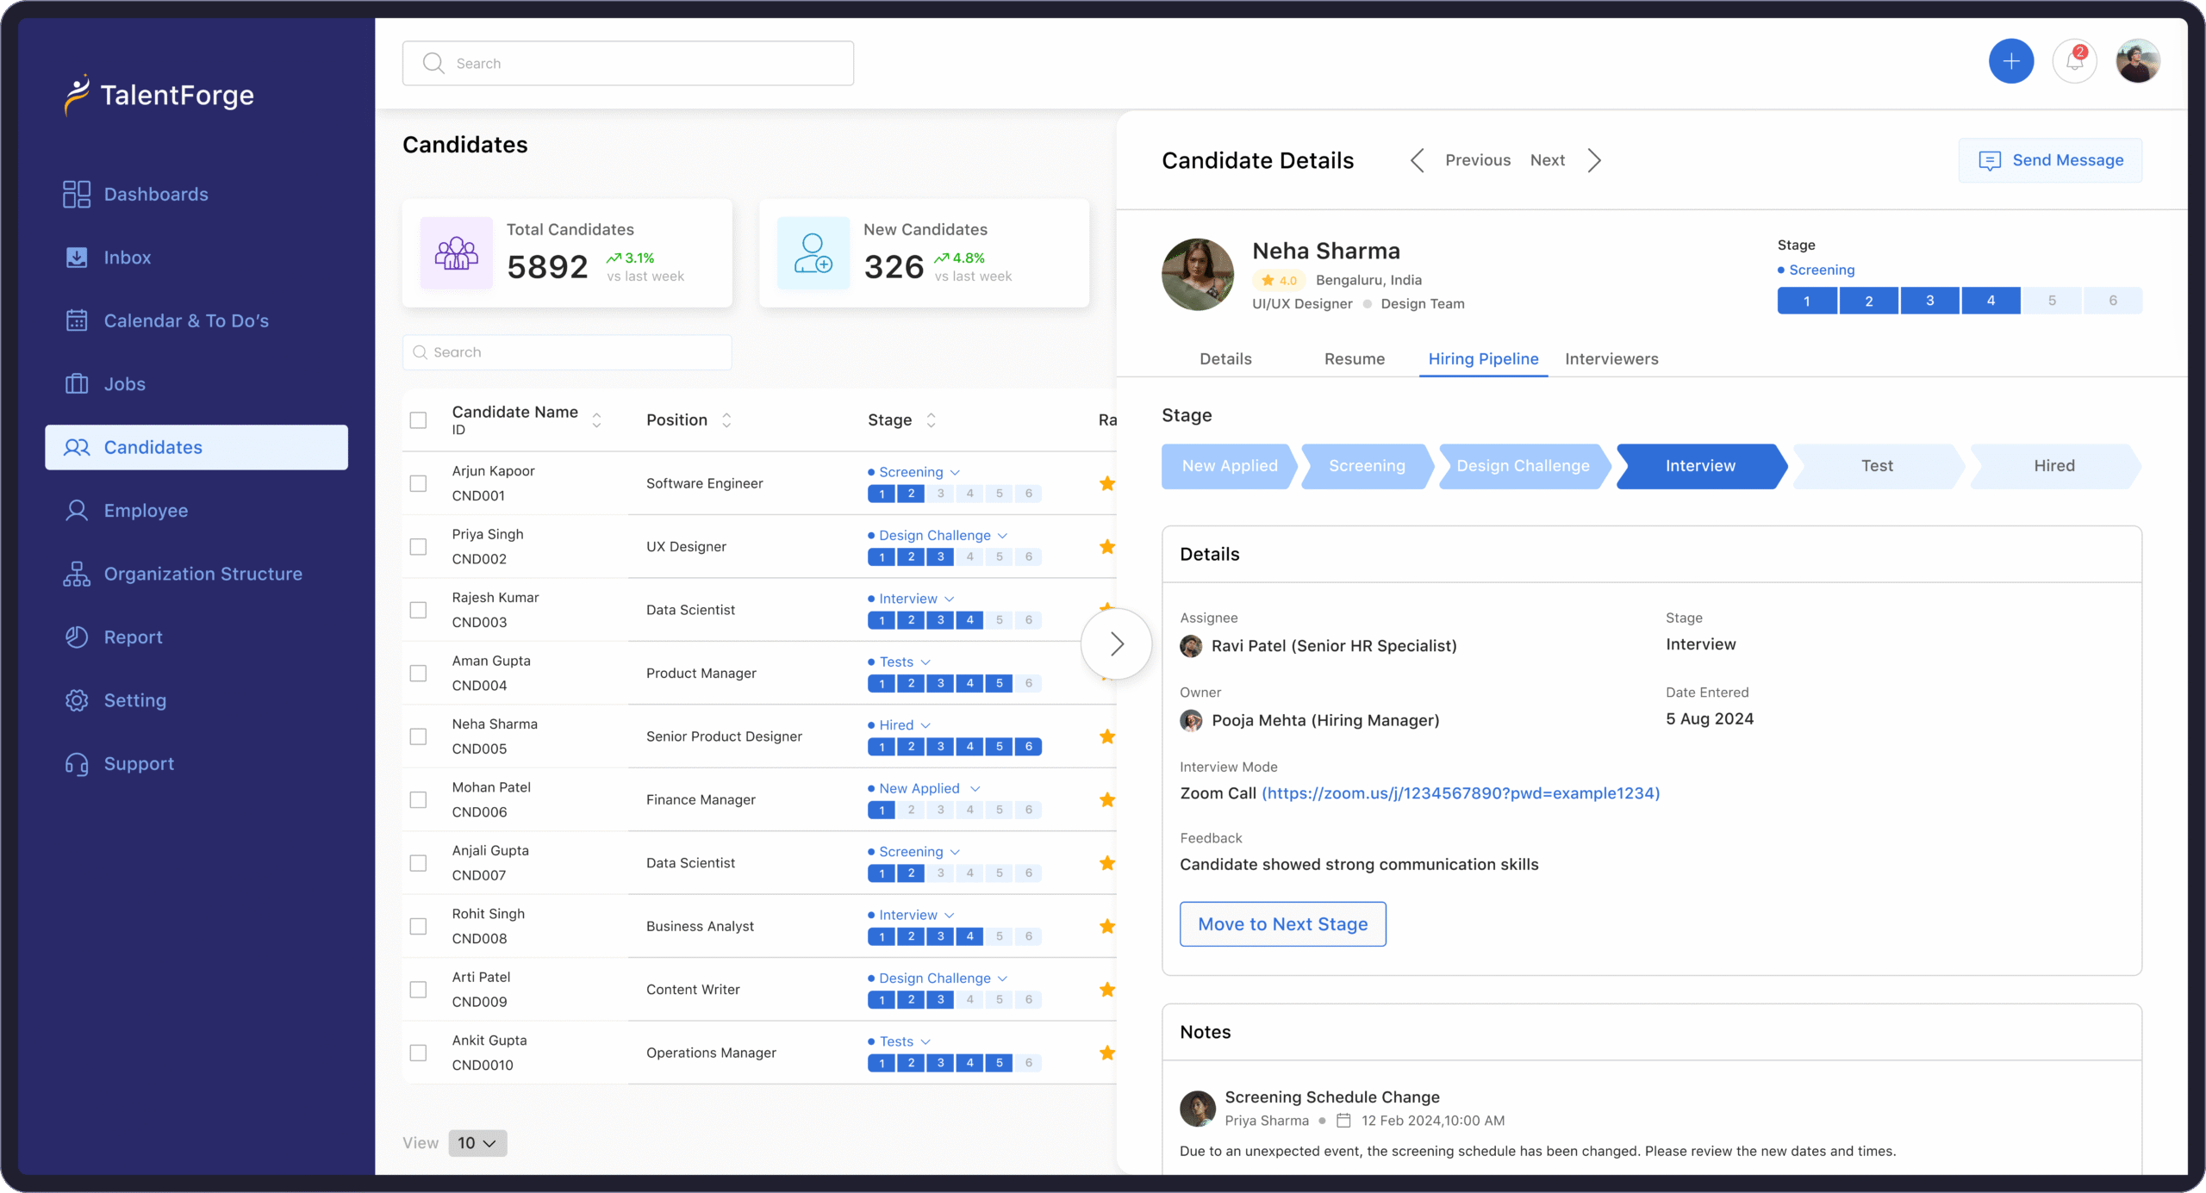Click Mohan Patel's rating star
Viewport: 2206px width, 1193px height.
pos(1107,799)
